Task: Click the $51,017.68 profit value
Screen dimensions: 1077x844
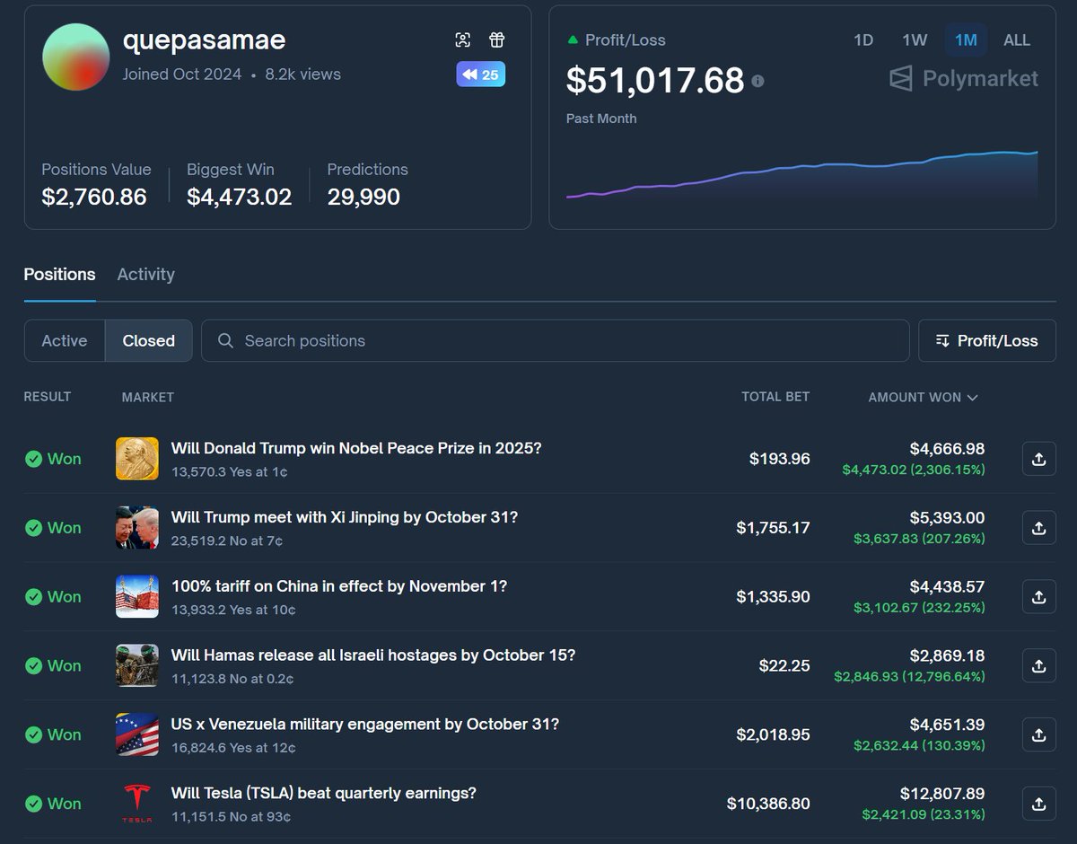Action: click(655, 80)
